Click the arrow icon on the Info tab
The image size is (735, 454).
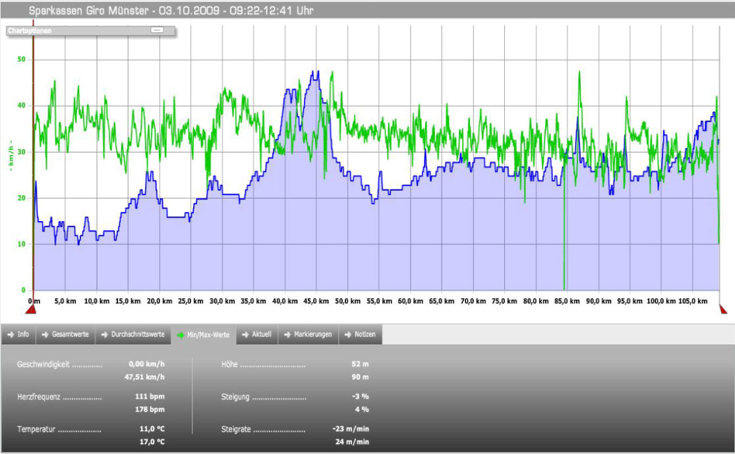pyautogui.click(x=10, y=335)
